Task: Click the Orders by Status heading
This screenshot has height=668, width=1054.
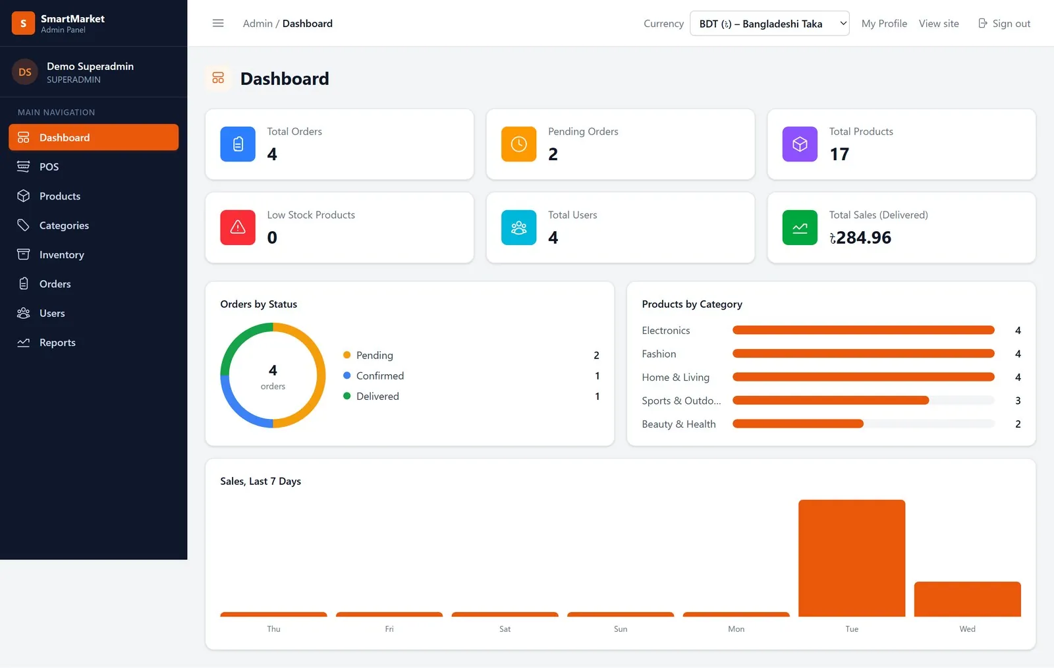Action: 258,304
